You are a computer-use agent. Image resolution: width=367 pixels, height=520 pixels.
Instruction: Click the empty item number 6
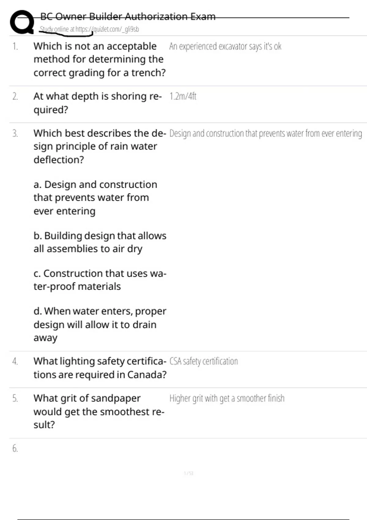[x=15, y=448]
